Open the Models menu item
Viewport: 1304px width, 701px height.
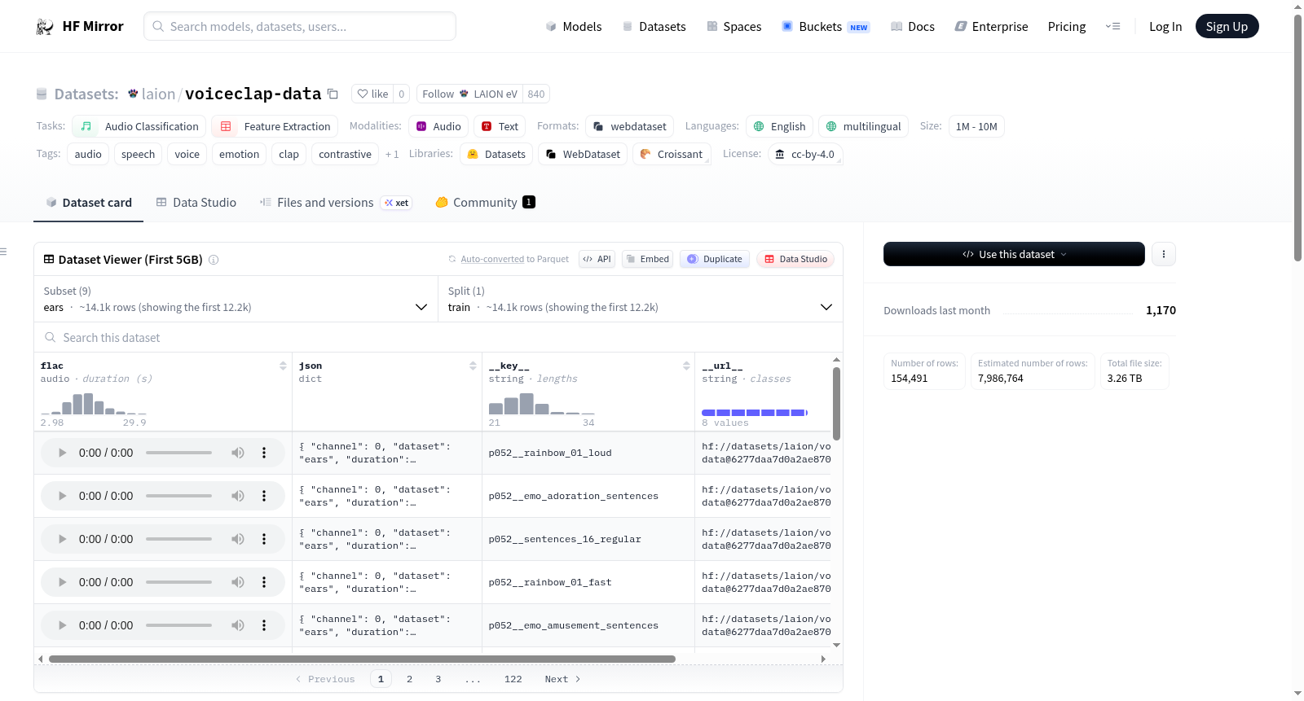(574, 26)
